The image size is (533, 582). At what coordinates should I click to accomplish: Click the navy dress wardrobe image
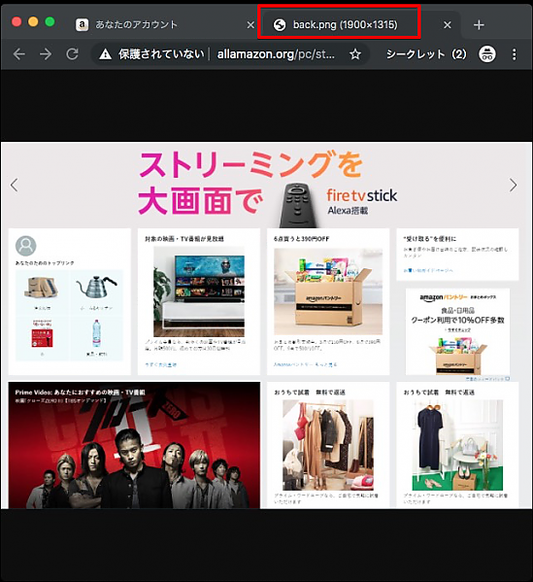[x=457, y=445]
